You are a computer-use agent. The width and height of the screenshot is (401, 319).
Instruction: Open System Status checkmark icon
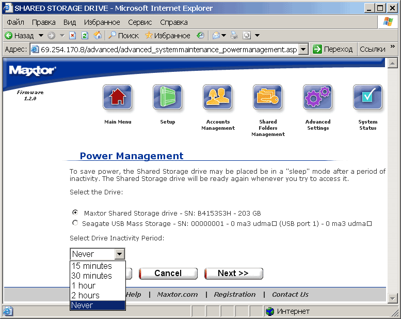point(367,97)
